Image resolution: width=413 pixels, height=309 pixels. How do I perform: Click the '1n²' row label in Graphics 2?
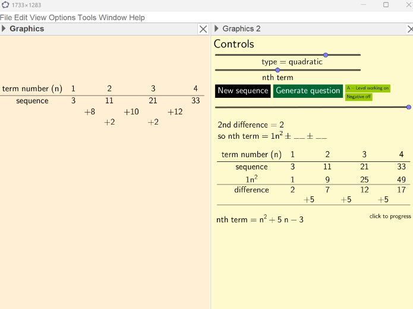(251, 179)
